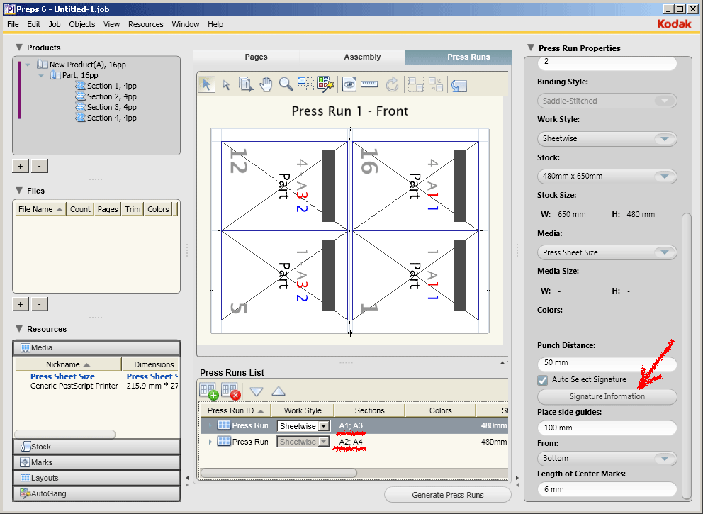Click the Press Runs List horizontal scrollbar
Viewport: 703px width, 514px height.
tap(279, 473)
